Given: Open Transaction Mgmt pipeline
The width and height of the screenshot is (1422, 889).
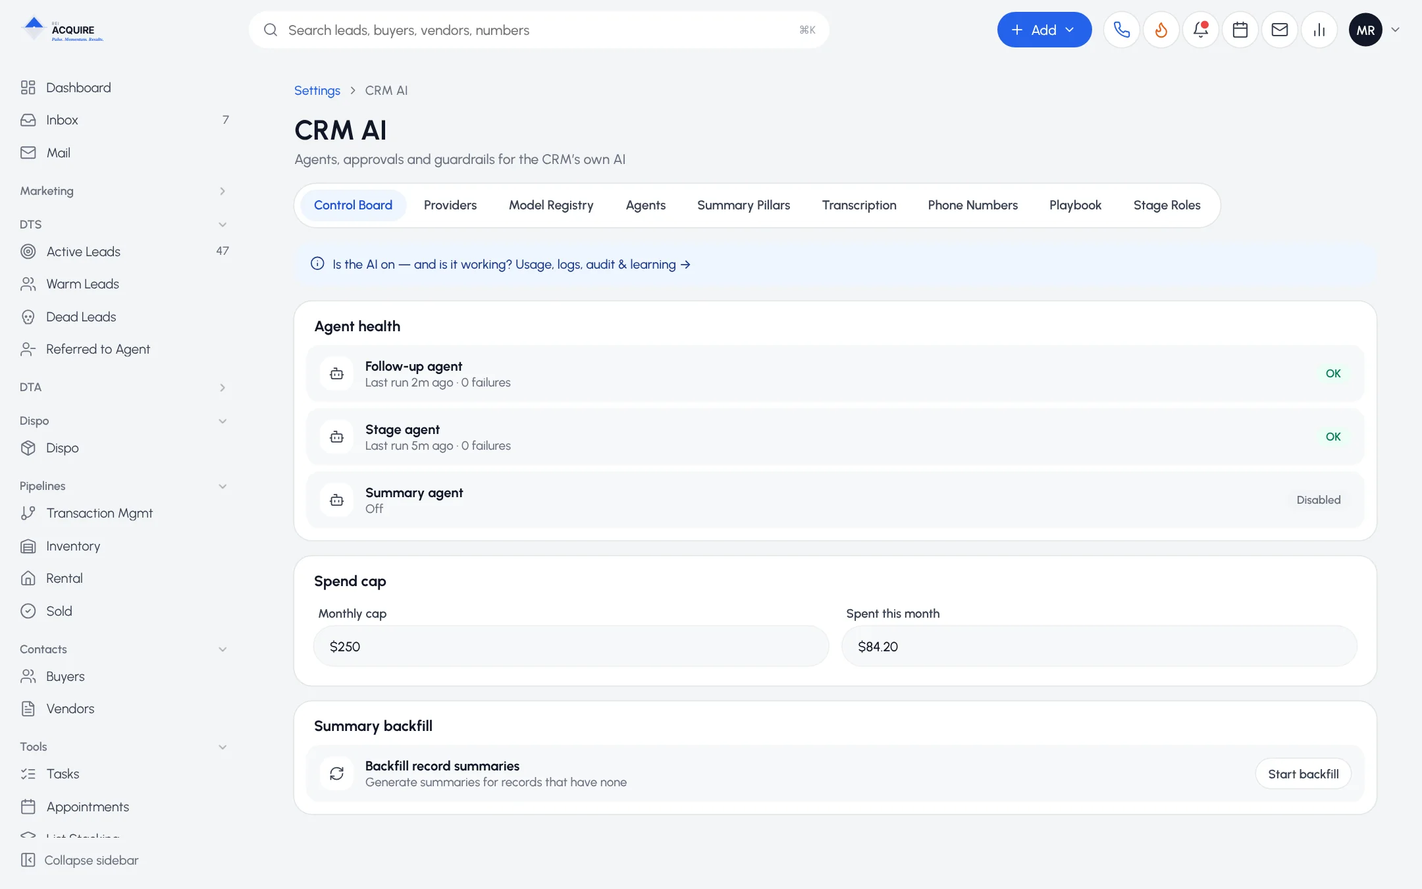Looking at the screenshot, I should click(125, 513).
